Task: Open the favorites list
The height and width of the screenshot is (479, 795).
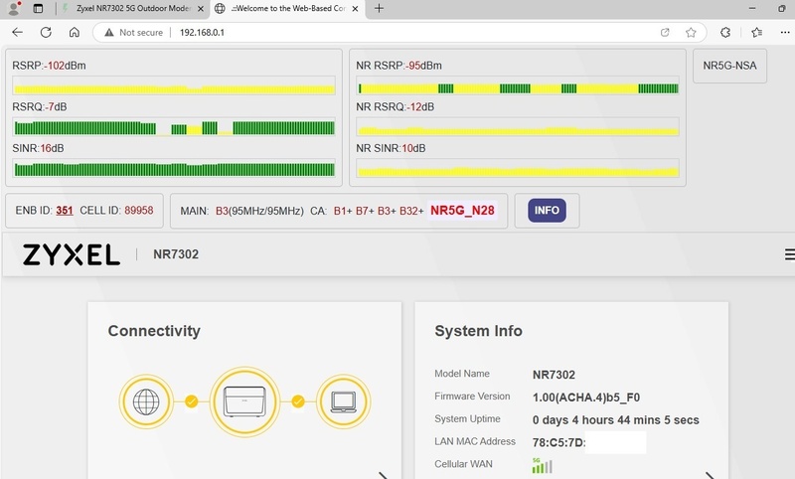Action: (756, 33)
